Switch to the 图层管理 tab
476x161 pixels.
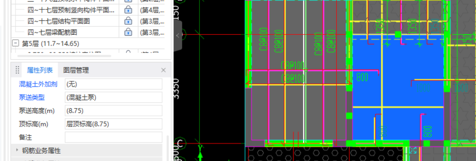(x=76, y=70)
